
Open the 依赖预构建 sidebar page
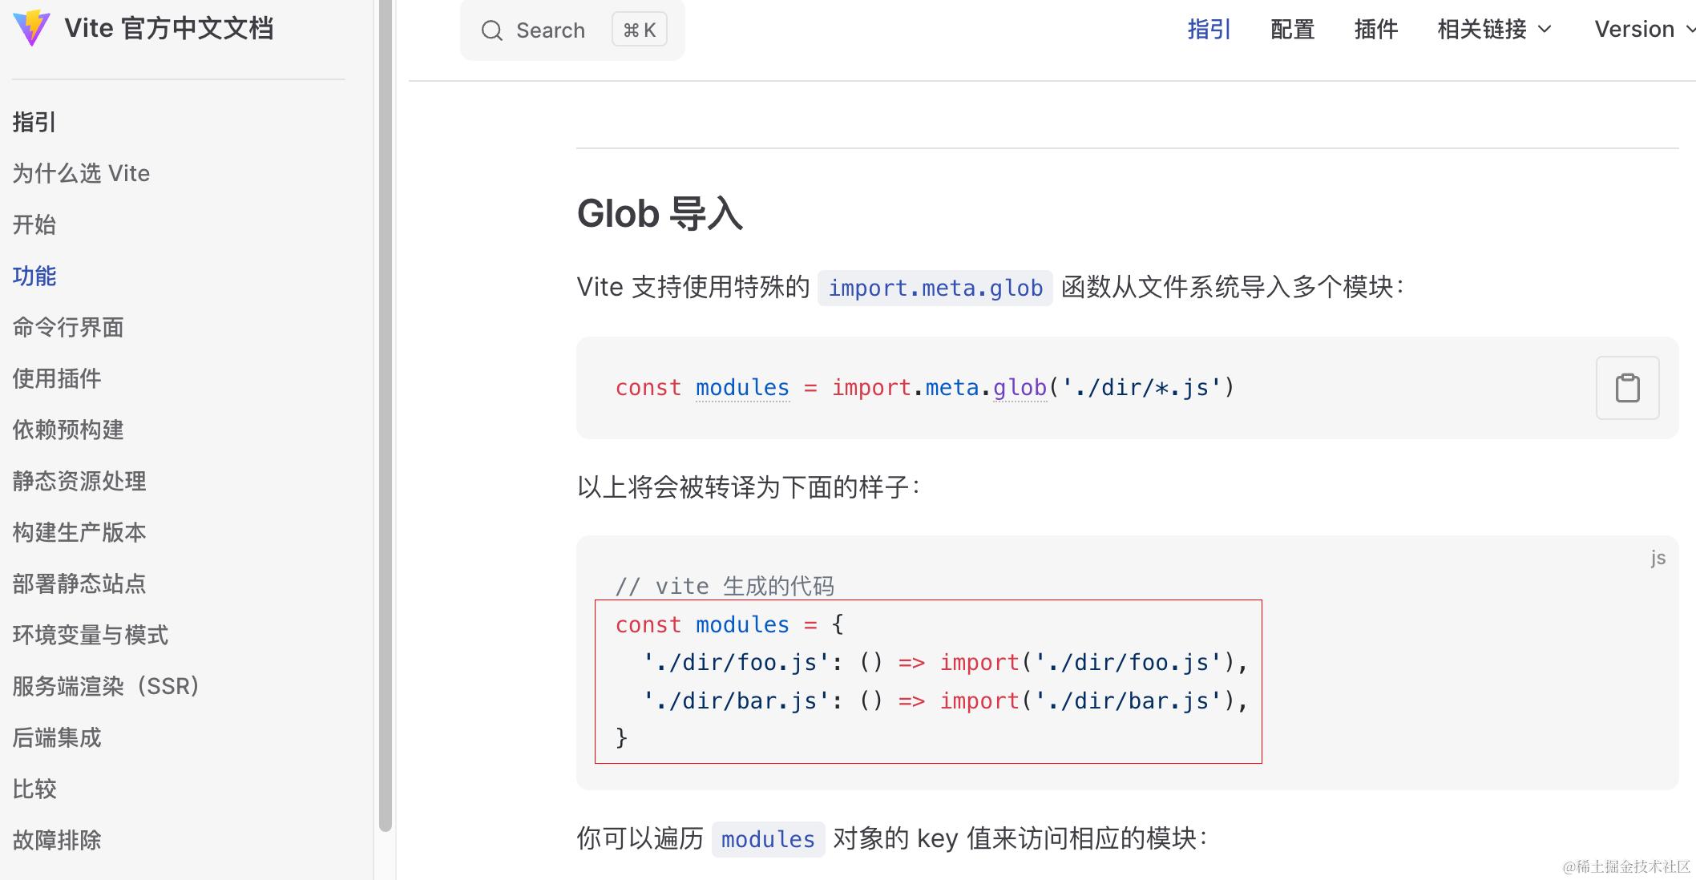coord(68,430)
